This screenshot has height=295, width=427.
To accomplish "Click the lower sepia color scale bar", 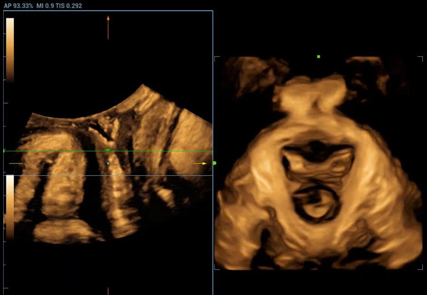I will 10,206.
